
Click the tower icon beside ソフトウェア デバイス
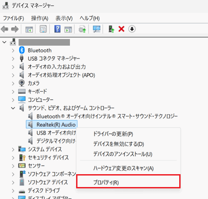tap(22, 182)
